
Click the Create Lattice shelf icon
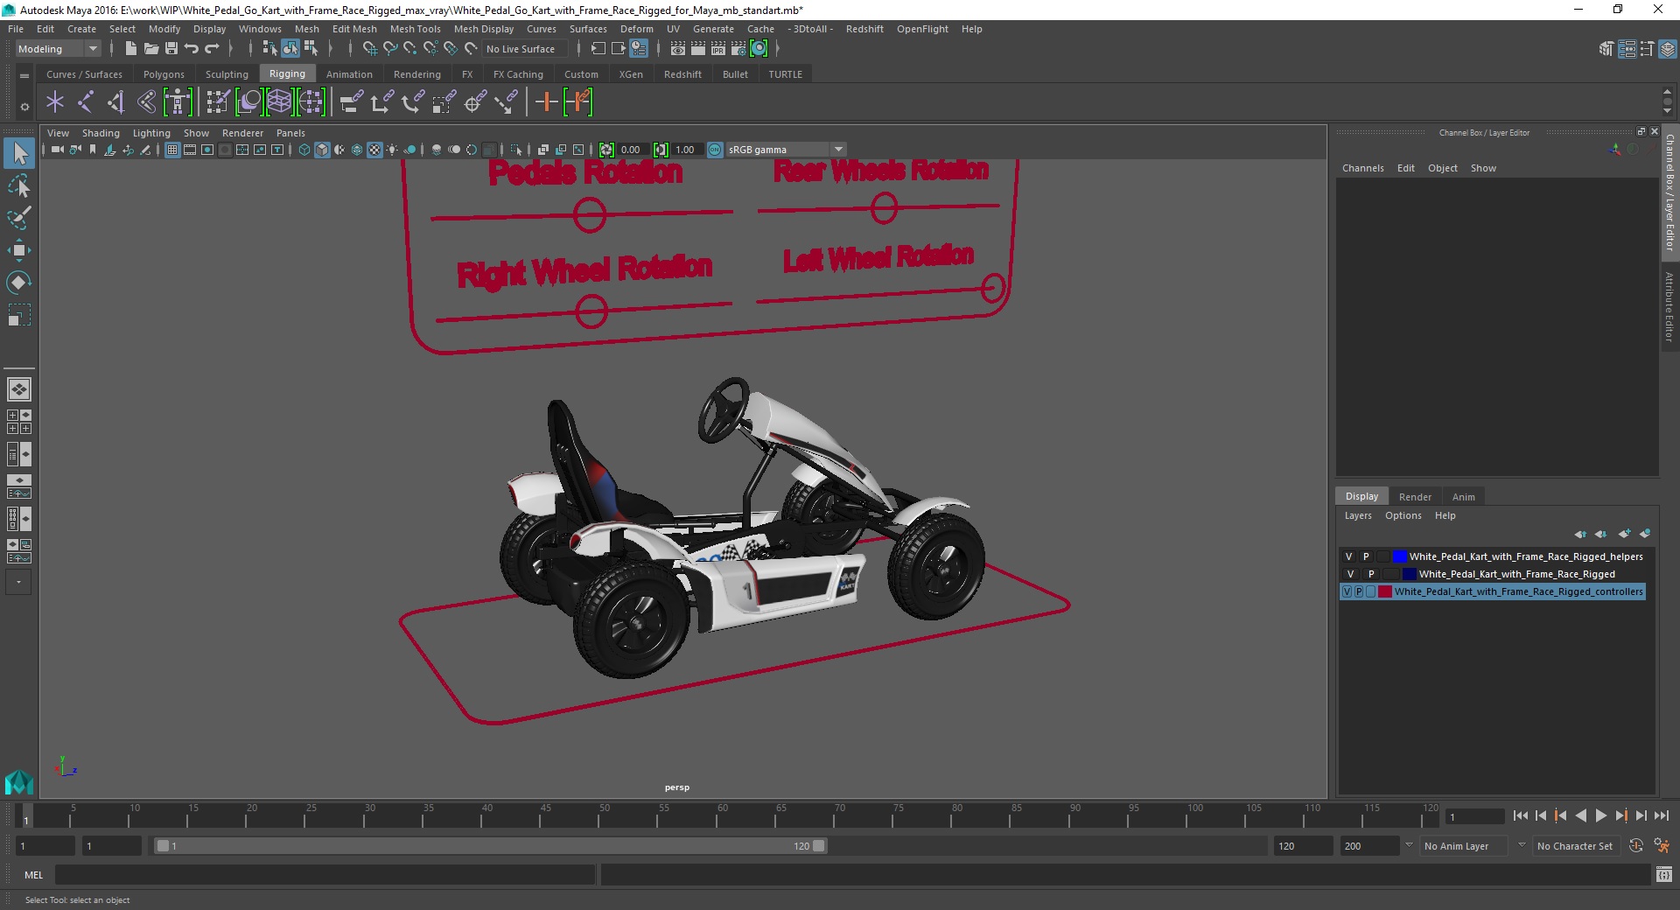coord(279,102)
